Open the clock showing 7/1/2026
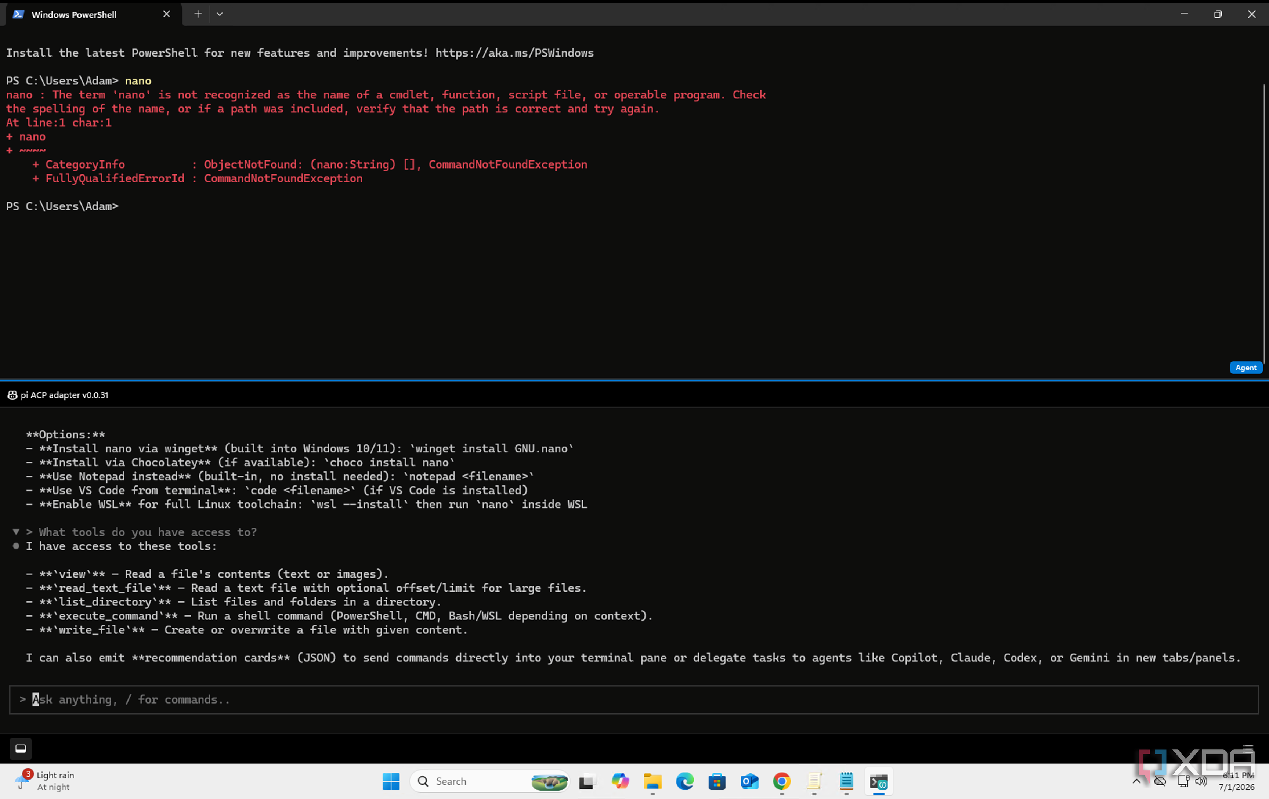The width and height of the screenshot is (1269, 799). pos(1237,781)
